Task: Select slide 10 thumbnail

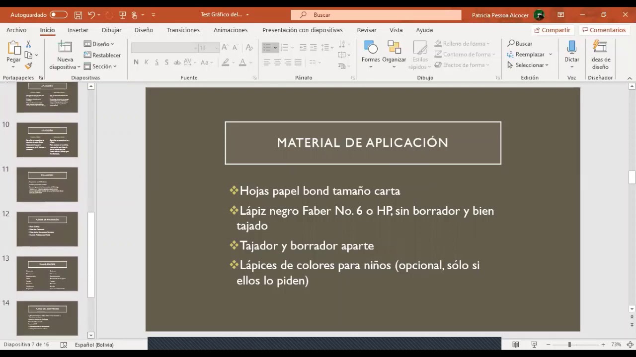Action: pos(47,140)
